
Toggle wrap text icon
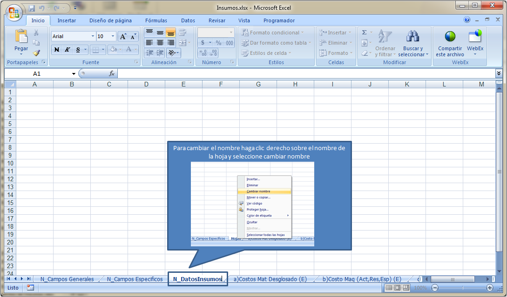point(183,32)
